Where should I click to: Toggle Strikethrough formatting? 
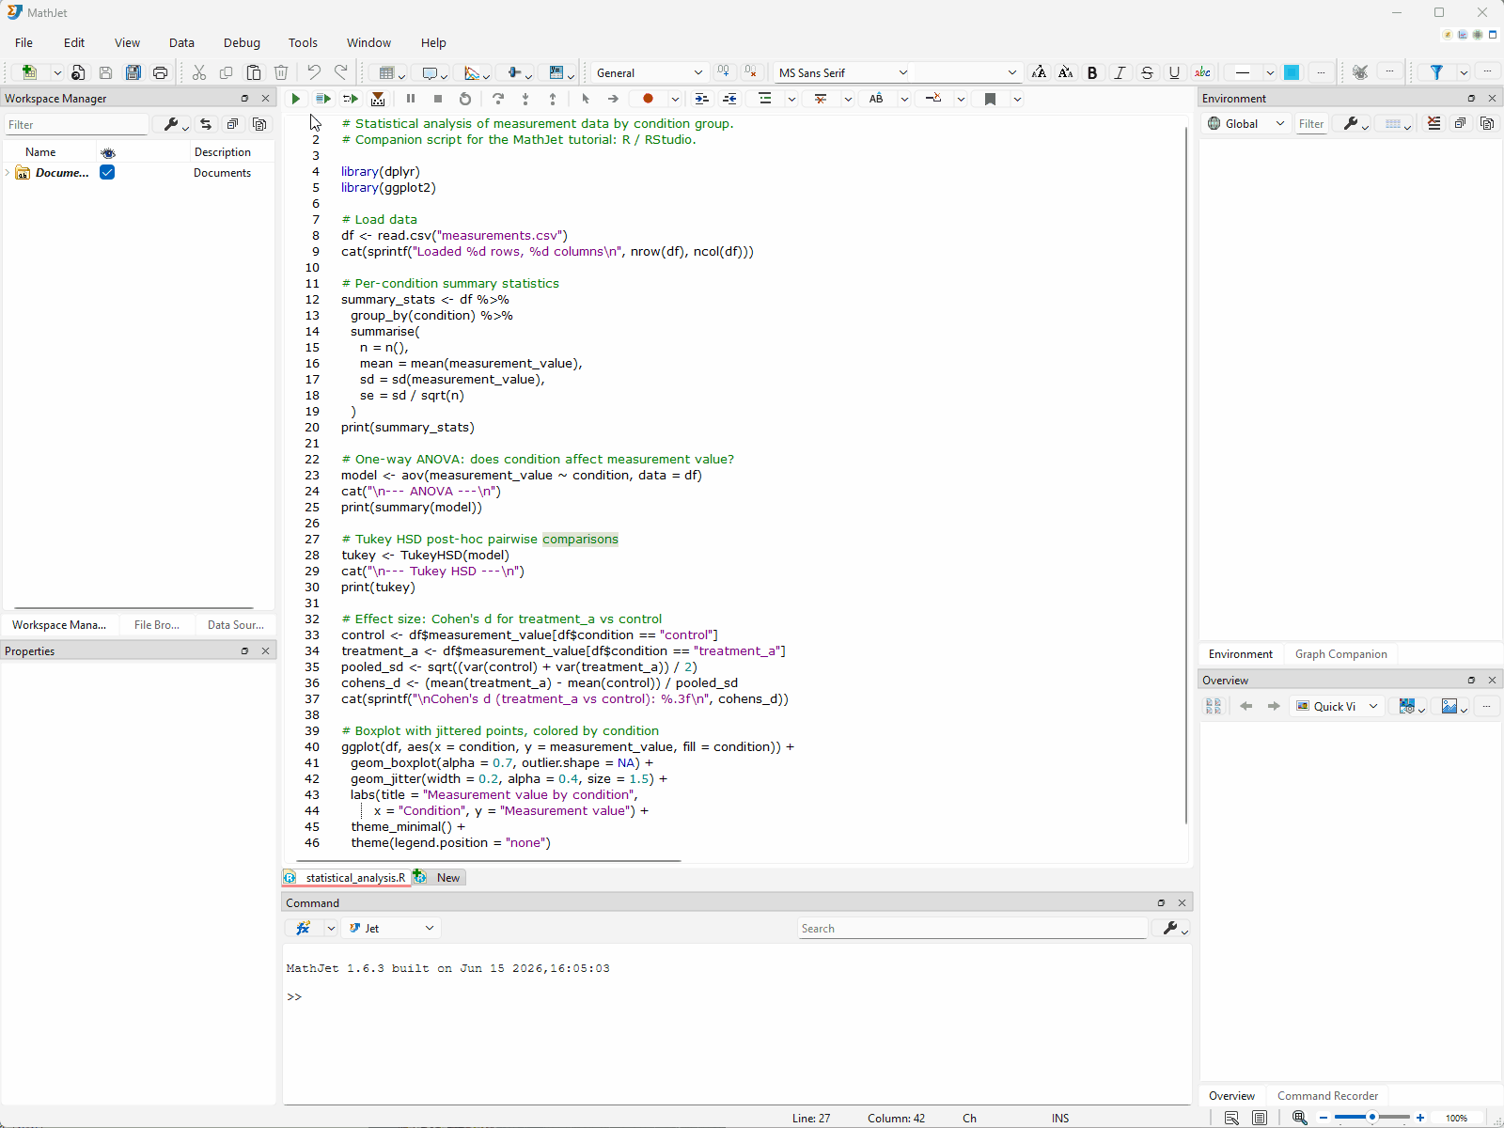coord(1147,72)
